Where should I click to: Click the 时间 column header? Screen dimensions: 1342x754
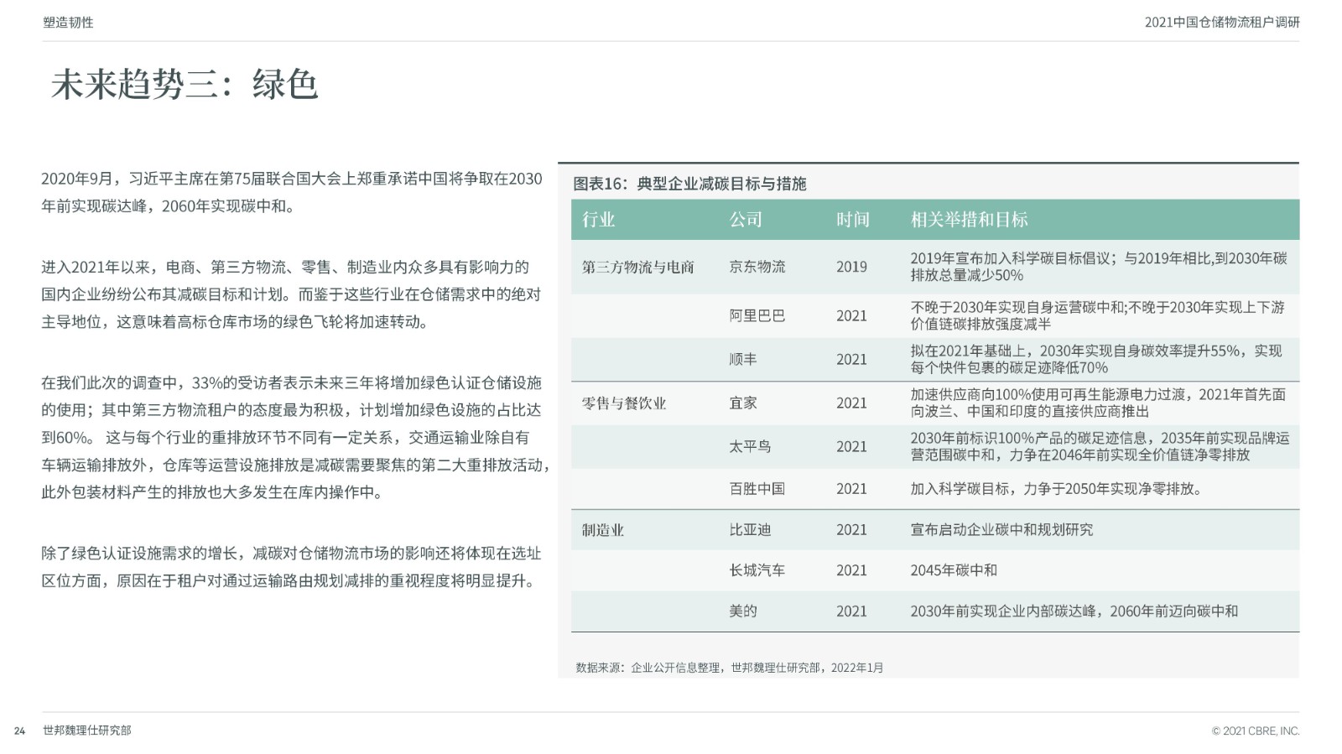click(x=853, y=220)
